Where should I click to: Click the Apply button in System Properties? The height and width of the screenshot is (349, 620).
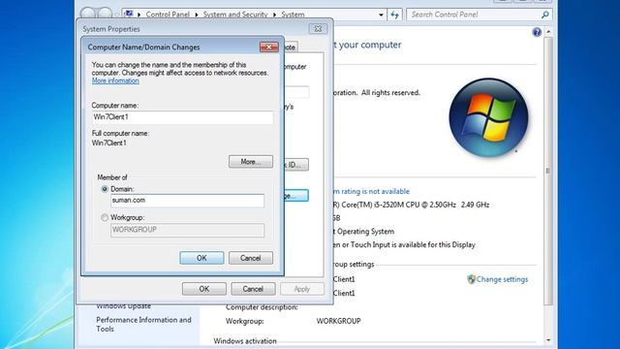302,289
